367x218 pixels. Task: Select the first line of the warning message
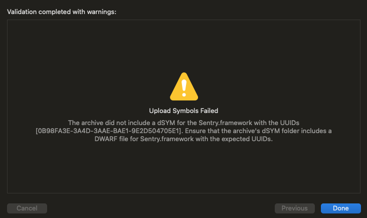pyautogui.click(x=183, y=123)
